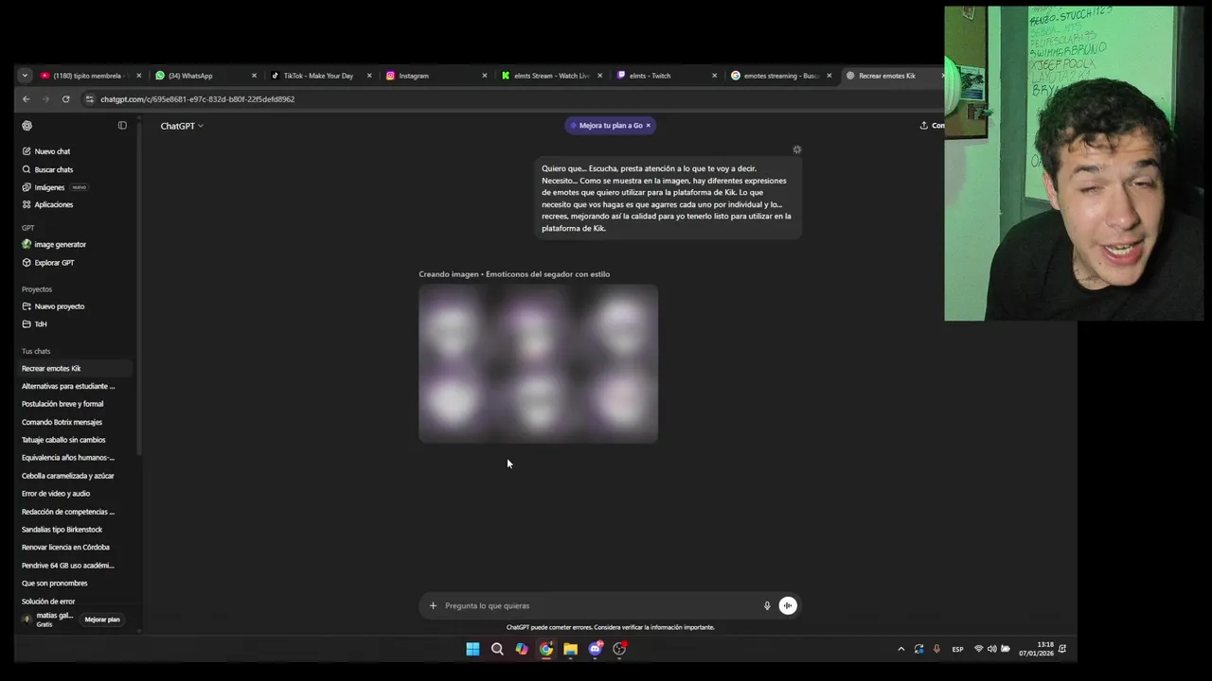1212x681 pixels.
Task: Open the tab search dropdown arrow
Action: coord(25,76)
